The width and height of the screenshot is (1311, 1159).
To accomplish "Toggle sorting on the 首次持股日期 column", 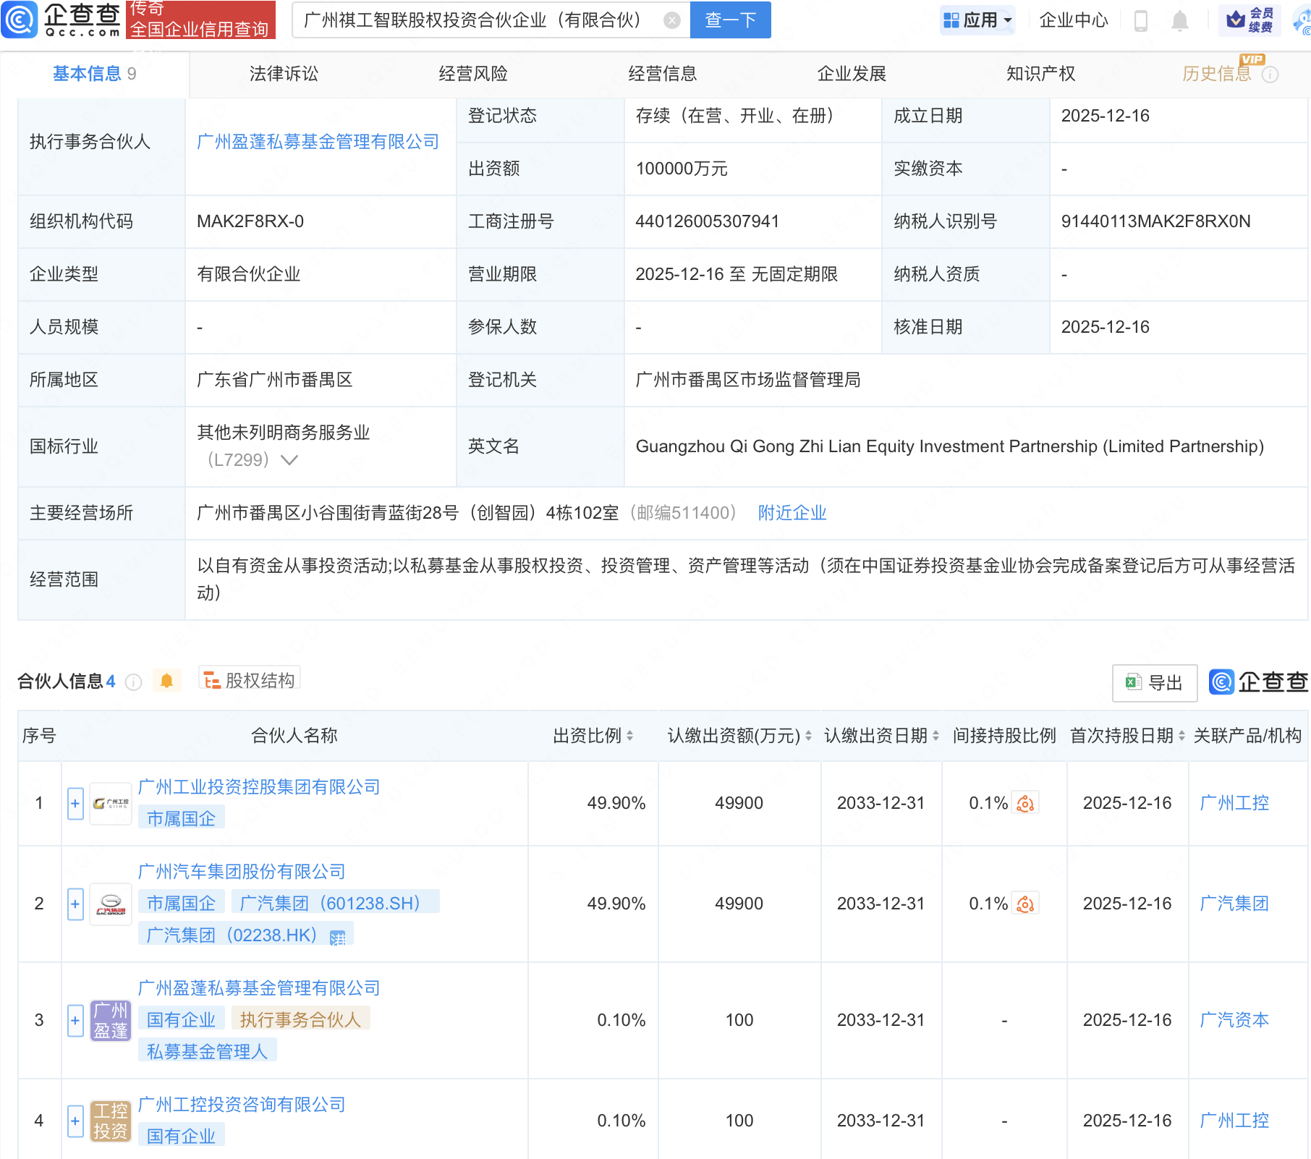I will click(x=1181, y=735).
